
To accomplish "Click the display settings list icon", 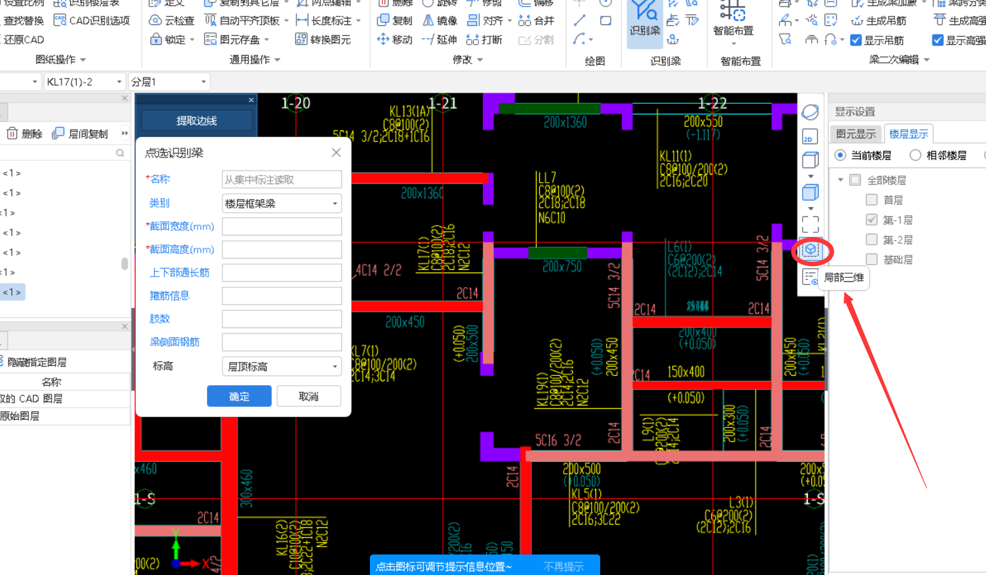I will tap(810, 277).
